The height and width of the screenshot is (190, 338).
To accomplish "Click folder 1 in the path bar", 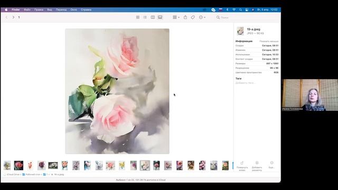I will coord(45,175).
